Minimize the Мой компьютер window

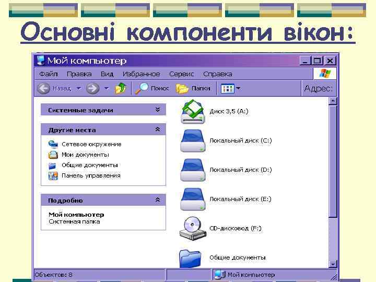pyautogui.click(x=305, y=61)
